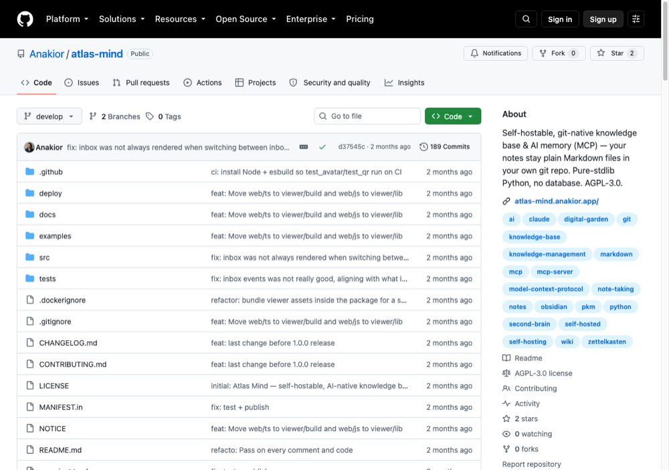View the green check status details

(x=322, y=146)
